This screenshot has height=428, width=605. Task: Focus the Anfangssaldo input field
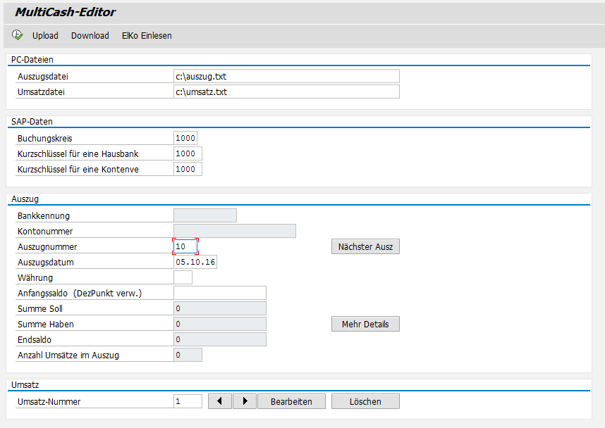point(219,293)
